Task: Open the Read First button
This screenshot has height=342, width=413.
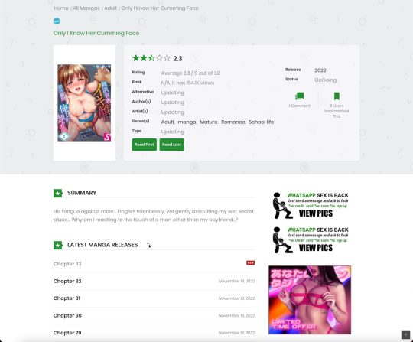Action: click(x=145, y=145)
